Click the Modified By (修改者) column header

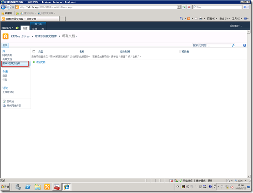(185, 52)
